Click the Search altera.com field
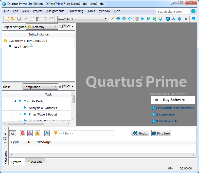The image size is (199, 173). tap(173, 12)
